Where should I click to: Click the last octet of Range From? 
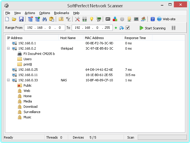pos(60,28)
